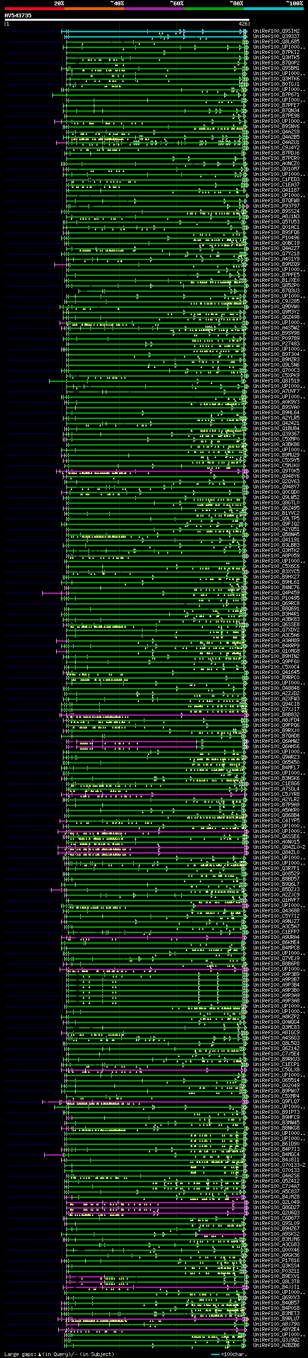
Task: Open hit UniRef100_B0TGJ1
Action: pos(276,84)
